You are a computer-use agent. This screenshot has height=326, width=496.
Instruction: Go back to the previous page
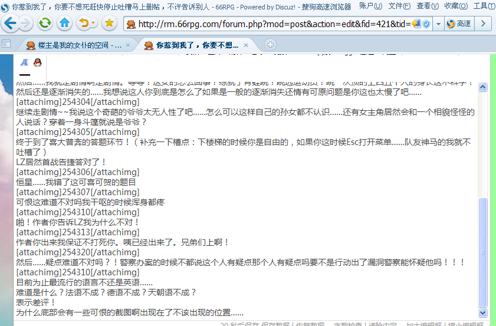[x=10, y=23]
